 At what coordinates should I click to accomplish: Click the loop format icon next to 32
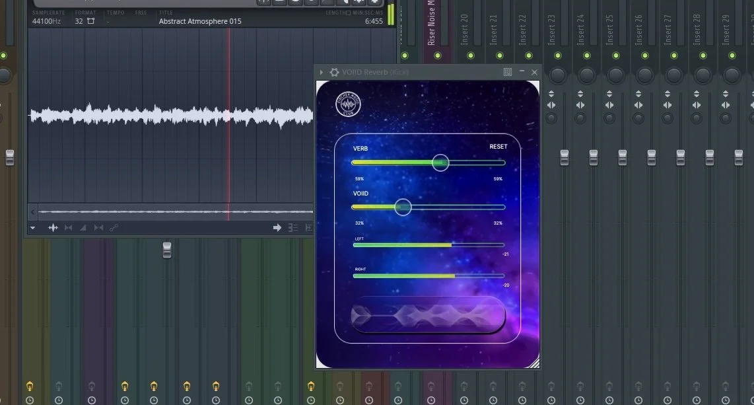[90, 21]
